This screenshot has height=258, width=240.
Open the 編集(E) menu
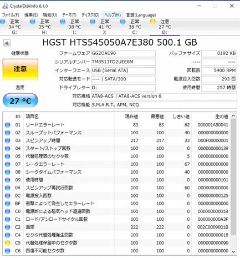(x=31, y=15)
